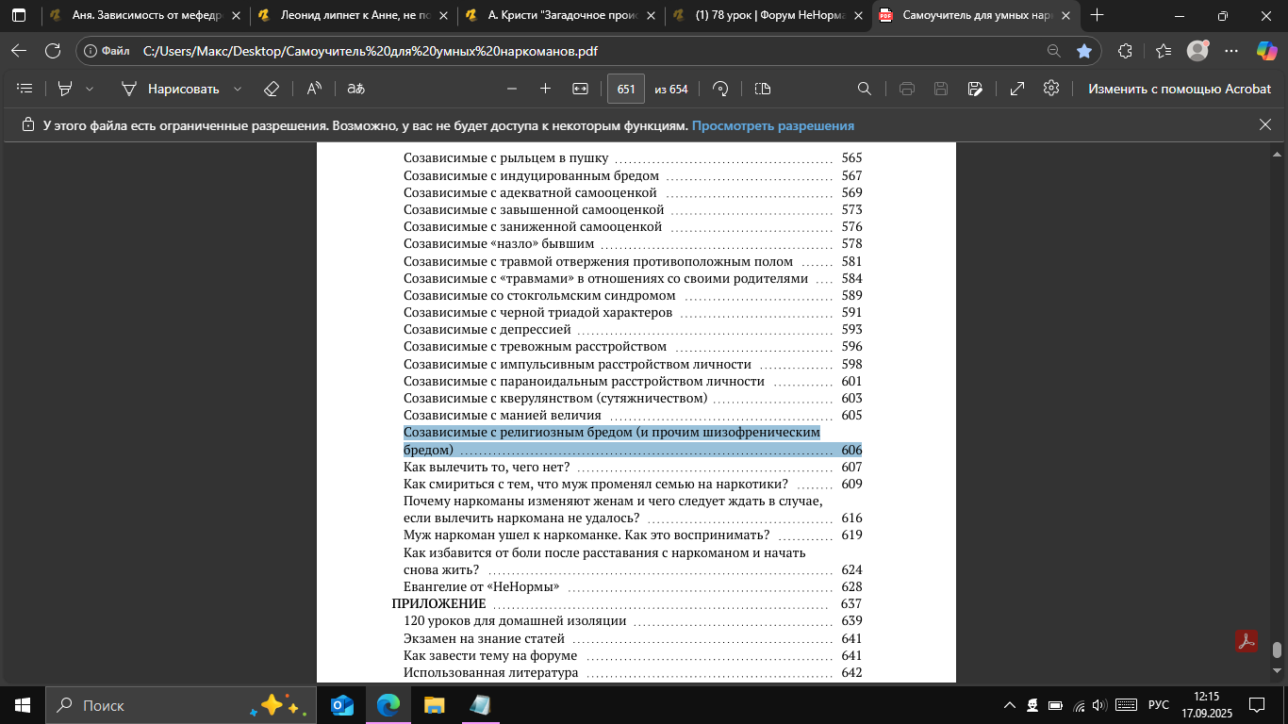Enter full screen mode in PDF toolbar
The image size is (1288, 724).
point(1017,89)
